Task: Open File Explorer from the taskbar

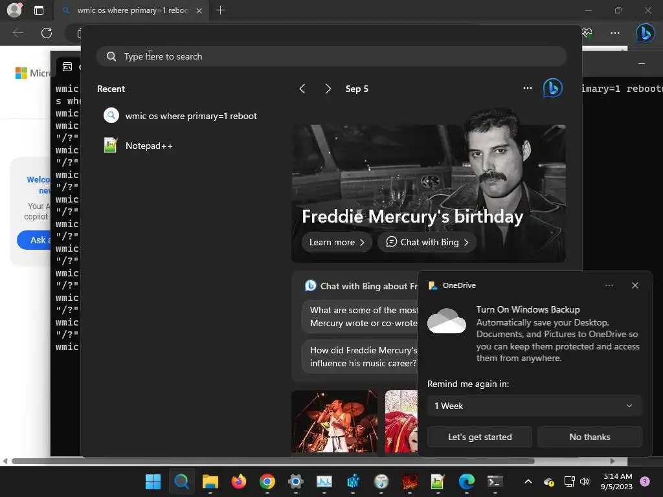Action: tap(210, 481)
